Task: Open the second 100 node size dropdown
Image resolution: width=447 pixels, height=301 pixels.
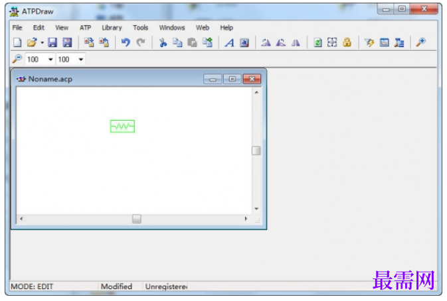Action: tap(81, 60)
